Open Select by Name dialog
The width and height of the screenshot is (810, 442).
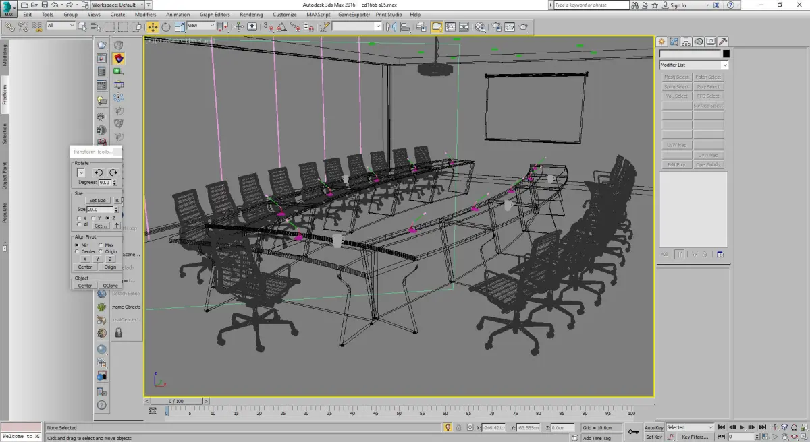[x=96, y=27]
